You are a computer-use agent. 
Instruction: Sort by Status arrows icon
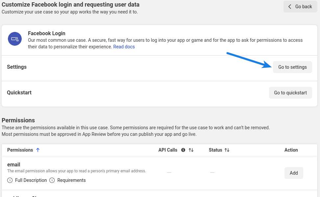[x=227, y=150]
